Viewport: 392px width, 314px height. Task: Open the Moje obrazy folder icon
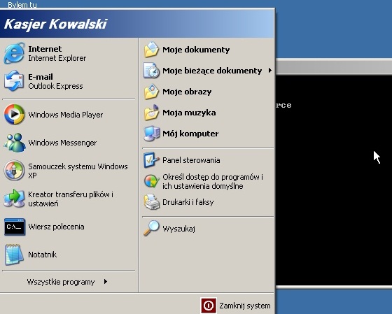coord(151,92)
